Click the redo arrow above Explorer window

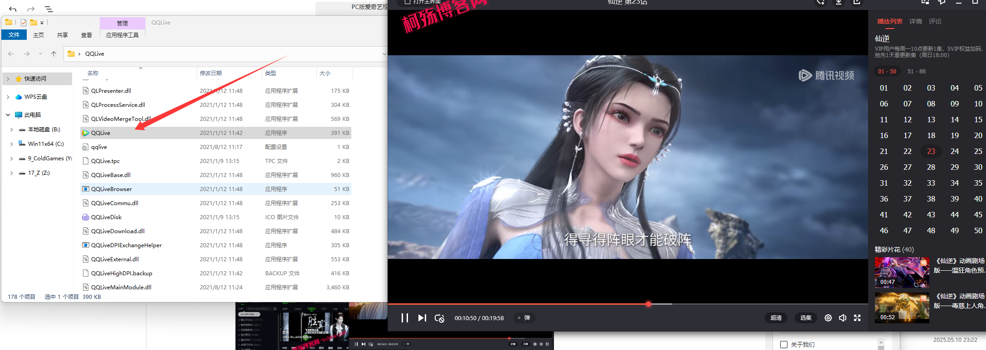(x=31, y=9)
